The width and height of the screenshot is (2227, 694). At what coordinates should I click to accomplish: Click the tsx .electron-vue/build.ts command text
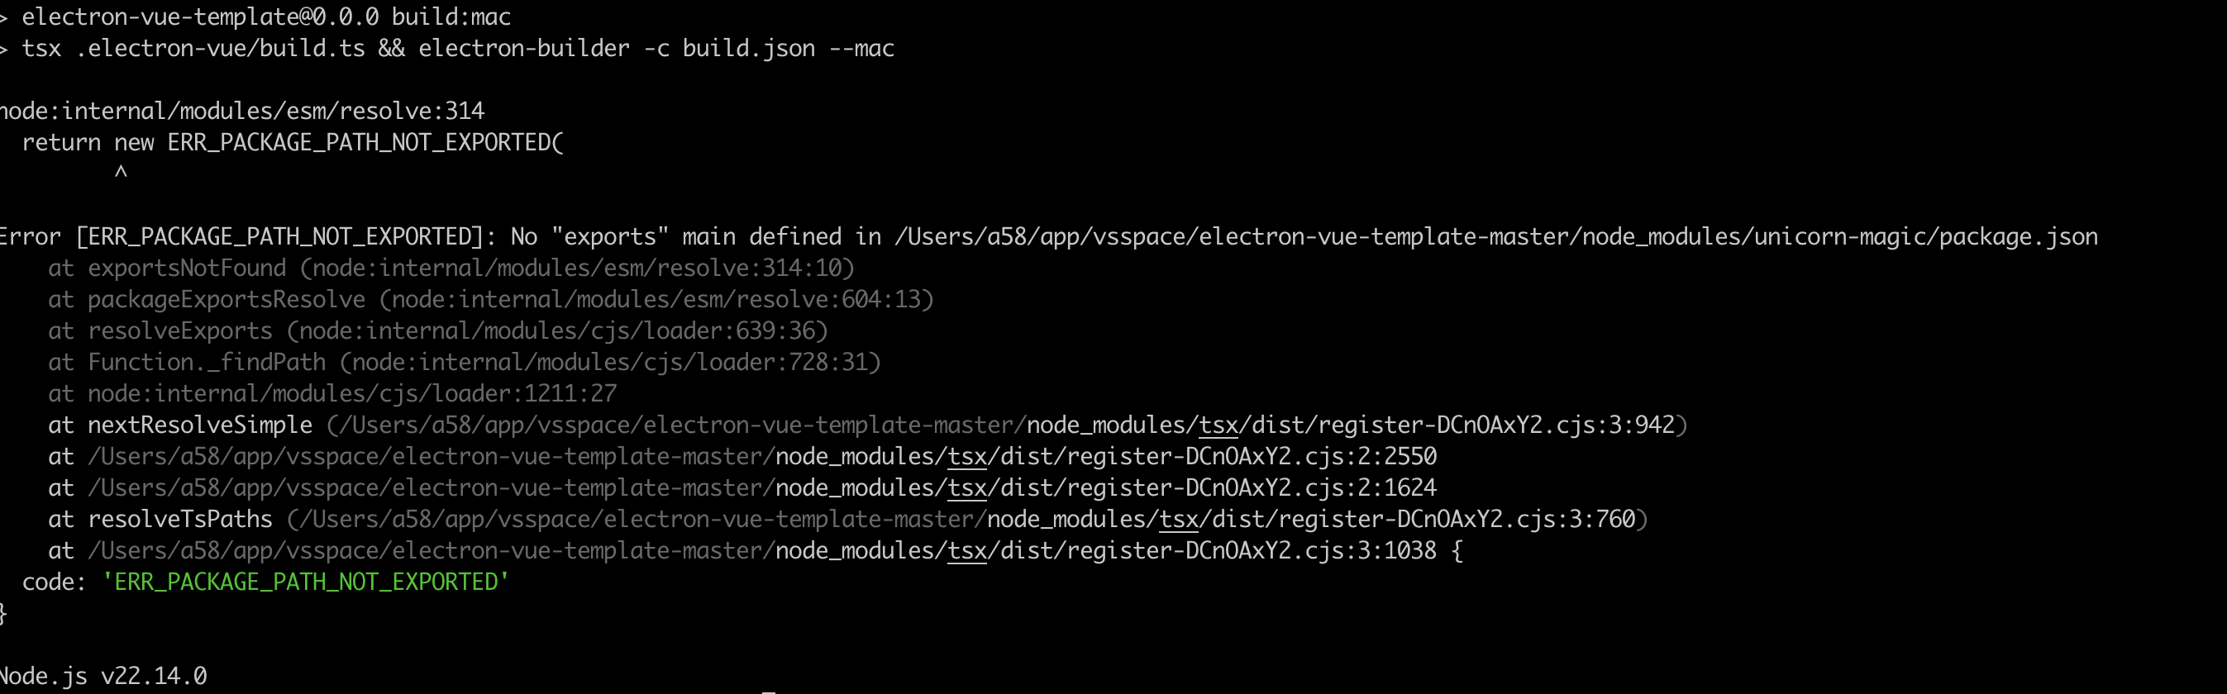(x=193, y=49)
